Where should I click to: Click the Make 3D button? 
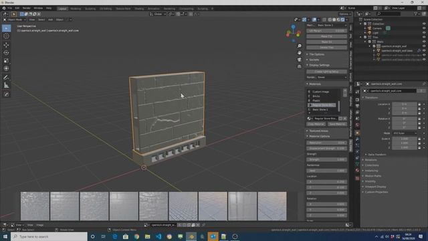326,42
